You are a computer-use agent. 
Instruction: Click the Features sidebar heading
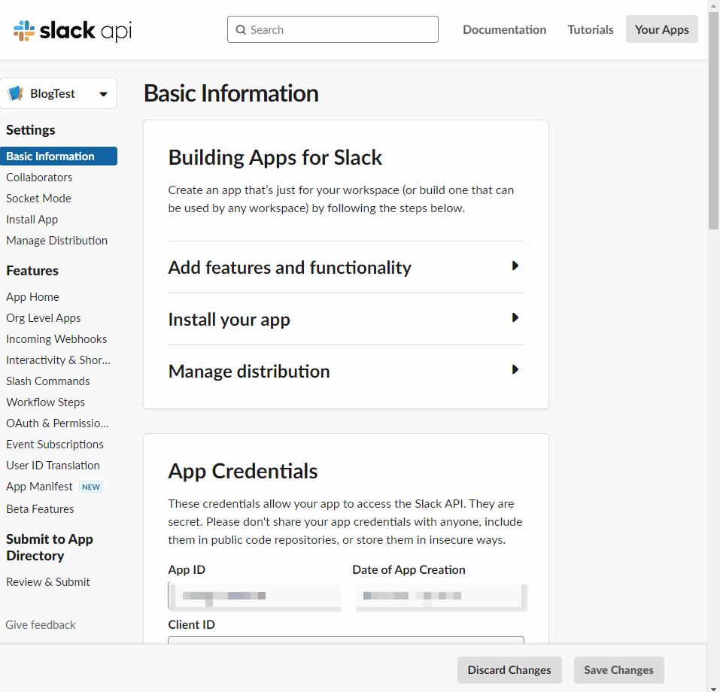click(32, 271)
